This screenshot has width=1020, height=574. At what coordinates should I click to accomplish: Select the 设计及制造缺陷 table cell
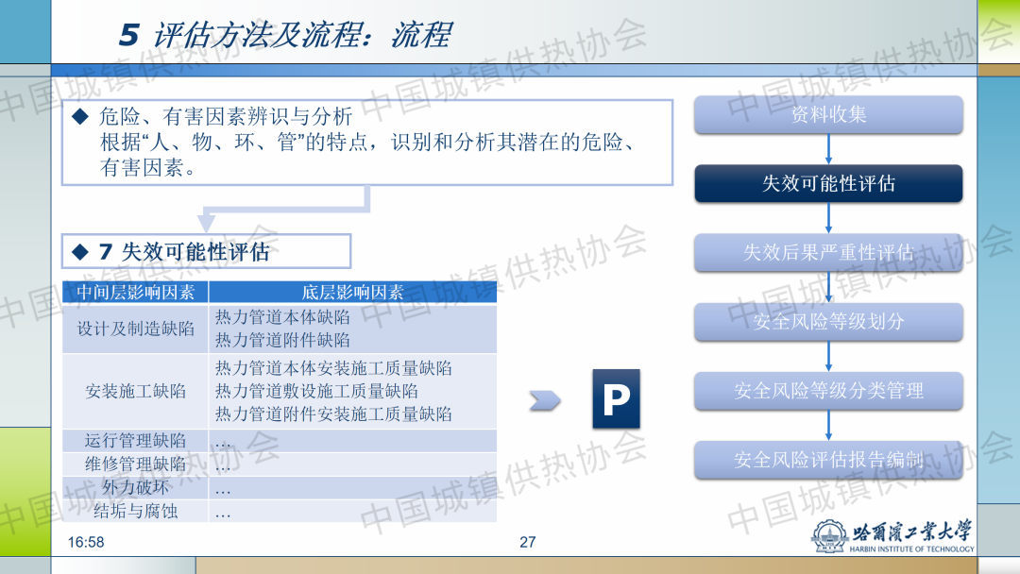click(x=136, y=329)
